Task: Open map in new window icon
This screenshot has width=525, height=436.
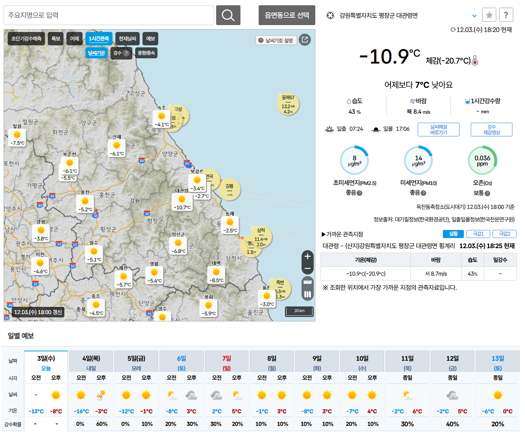Action: (x=305, y=40)
